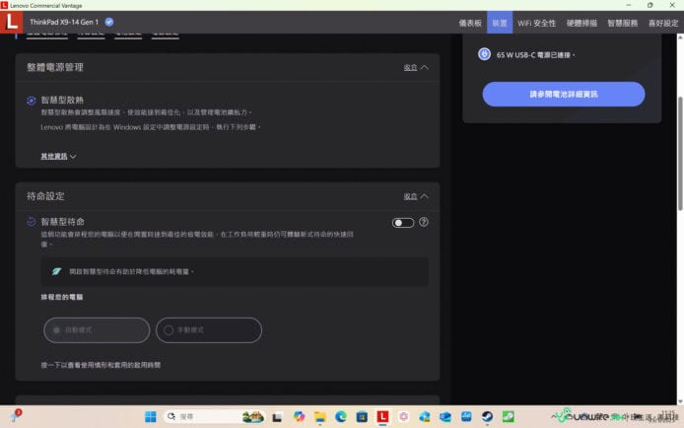Click the 整體電源管理 section heading
The width and height of the screenshot is (684, 428).
pyautogui.click(x=55, y=67)
